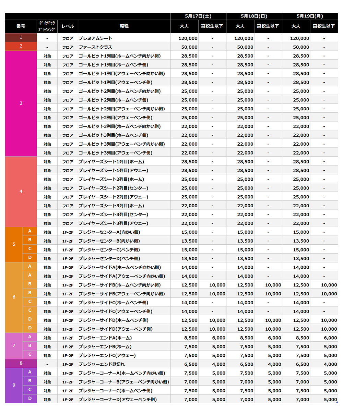Viewport: 343px width, 416px height.
Task: Click the ダイナミックプライシング header cell
Action: click(x=47, y=26)
